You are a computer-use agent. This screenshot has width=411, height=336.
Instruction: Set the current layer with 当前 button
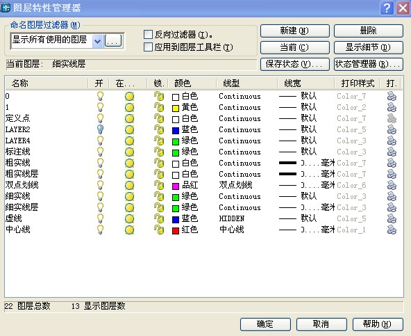click(294, 47)
